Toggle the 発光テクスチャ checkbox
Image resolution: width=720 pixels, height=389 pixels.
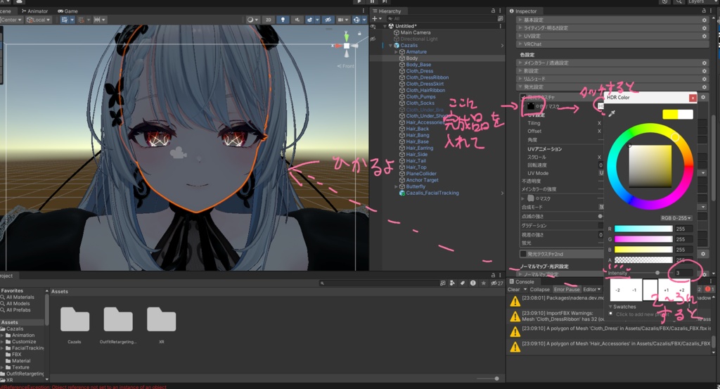523,97
